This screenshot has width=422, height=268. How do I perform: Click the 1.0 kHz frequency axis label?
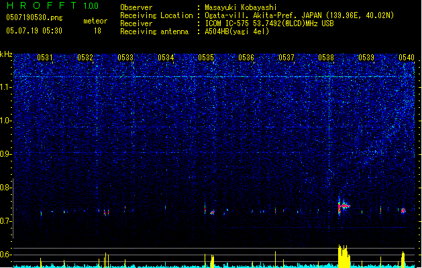point(6,121)
